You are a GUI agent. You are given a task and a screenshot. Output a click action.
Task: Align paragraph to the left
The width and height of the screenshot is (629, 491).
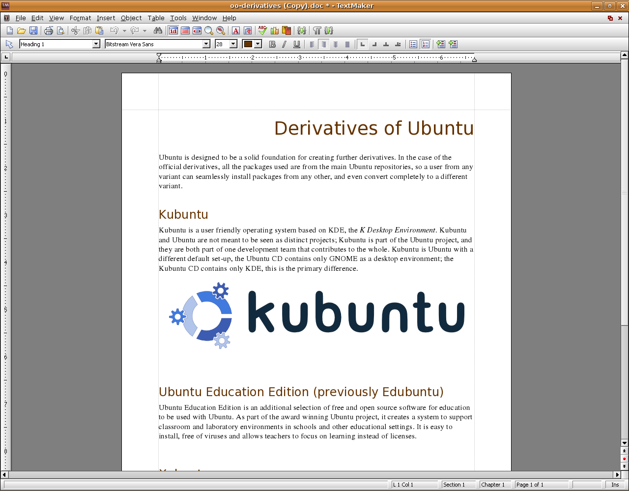(312, 44)
